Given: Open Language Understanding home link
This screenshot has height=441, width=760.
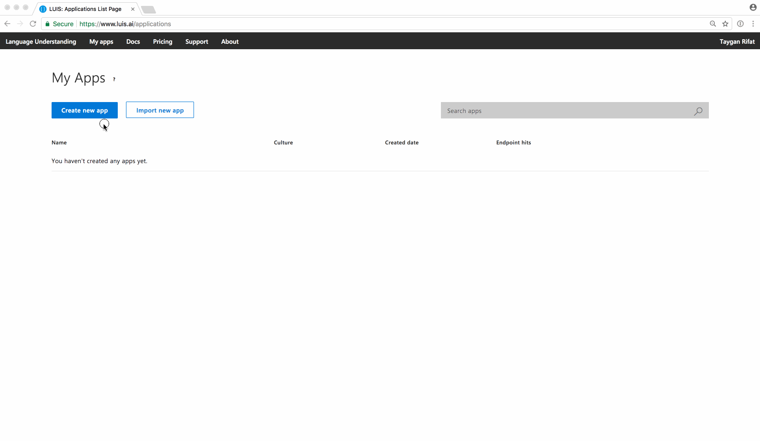Looking at the screenshot, I should (x=41, y=41).
